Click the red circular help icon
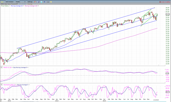 click(35, 2)
